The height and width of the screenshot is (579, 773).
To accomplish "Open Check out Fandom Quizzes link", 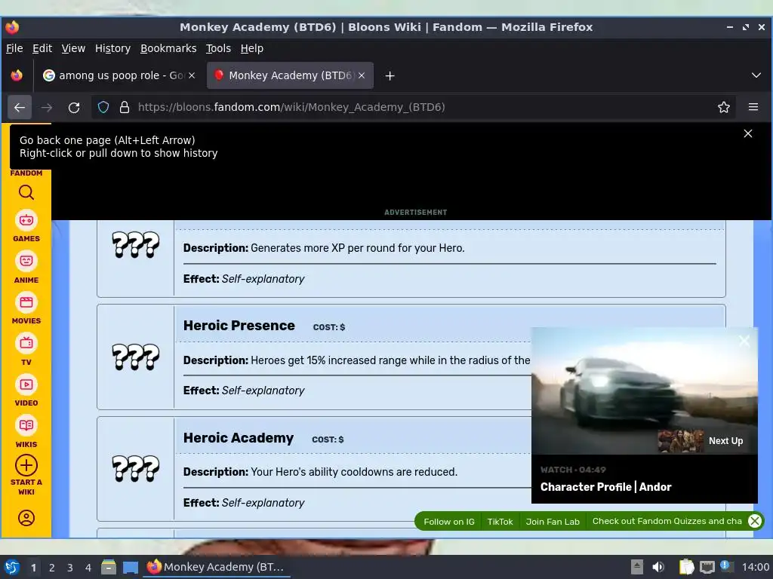I will (667, 521).
